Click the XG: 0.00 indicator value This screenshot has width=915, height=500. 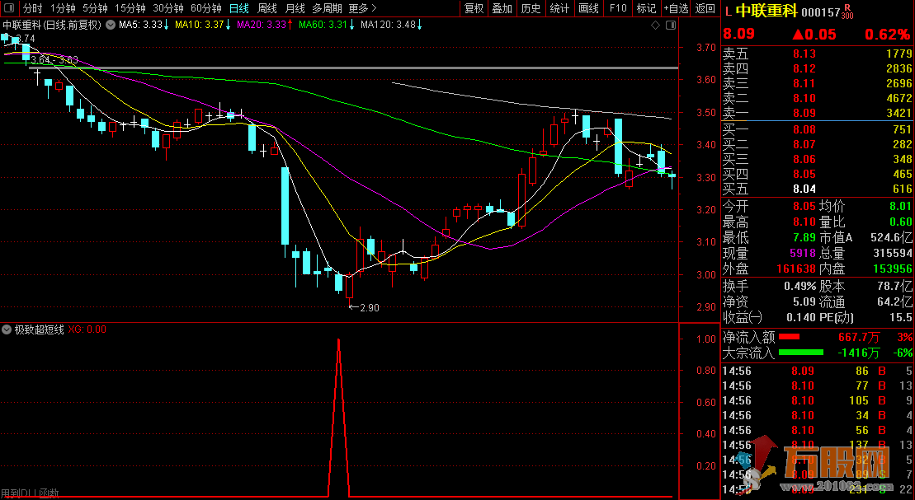tap(87, 329)
